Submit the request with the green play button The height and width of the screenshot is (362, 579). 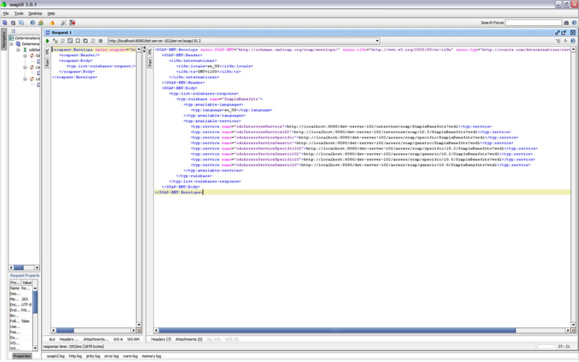[47, 41]
